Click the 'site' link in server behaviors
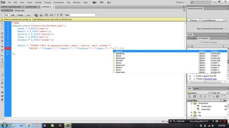The height and width of the screenshot is (128, 229). pyautogui.click(x=205, y=76)
